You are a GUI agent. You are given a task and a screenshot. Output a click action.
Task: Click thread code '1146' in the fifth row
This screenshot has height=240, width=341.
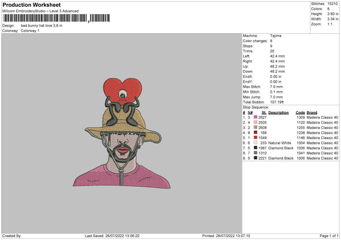pos(301,138)
